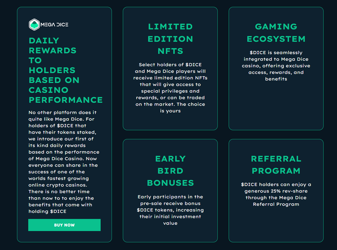Click the Gaming Ecosystem description text
Viewport: 337px width, 250px height.
tap(276, 66)
